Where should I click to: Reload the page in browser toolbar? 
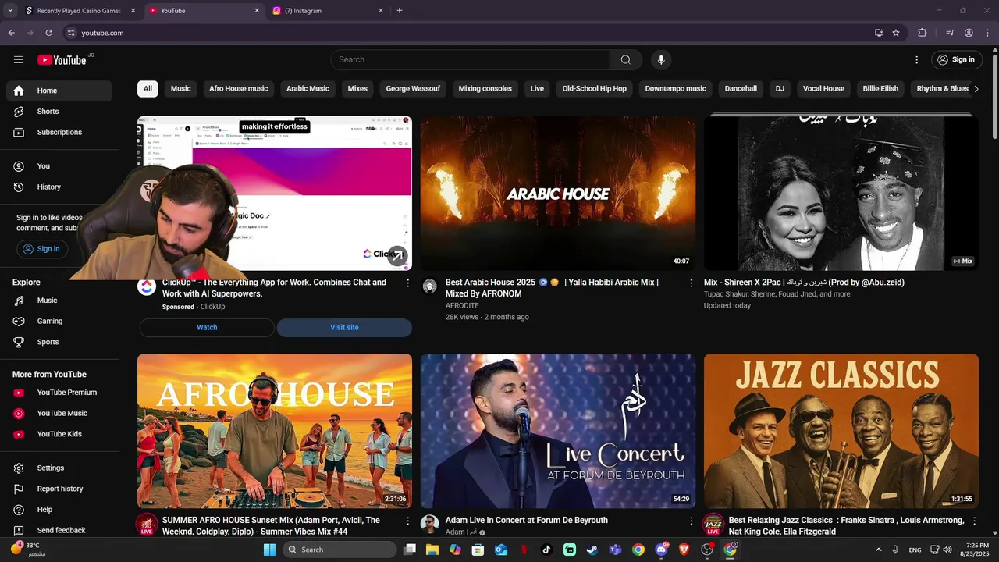pos(48,33)
